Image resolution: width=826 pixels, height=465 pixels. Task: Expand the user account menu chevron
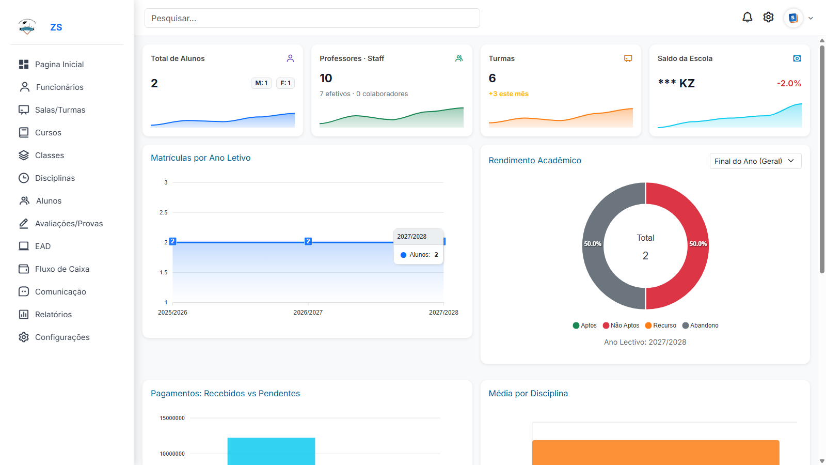[811, 18]
